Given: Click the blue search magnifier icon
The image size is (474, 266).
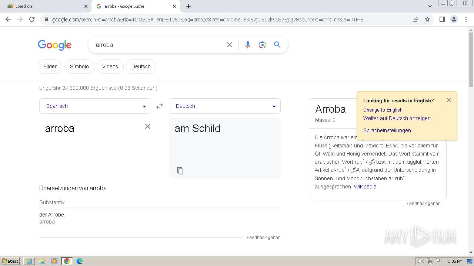Looking at the screenshot, I should [x=277, y=45].
